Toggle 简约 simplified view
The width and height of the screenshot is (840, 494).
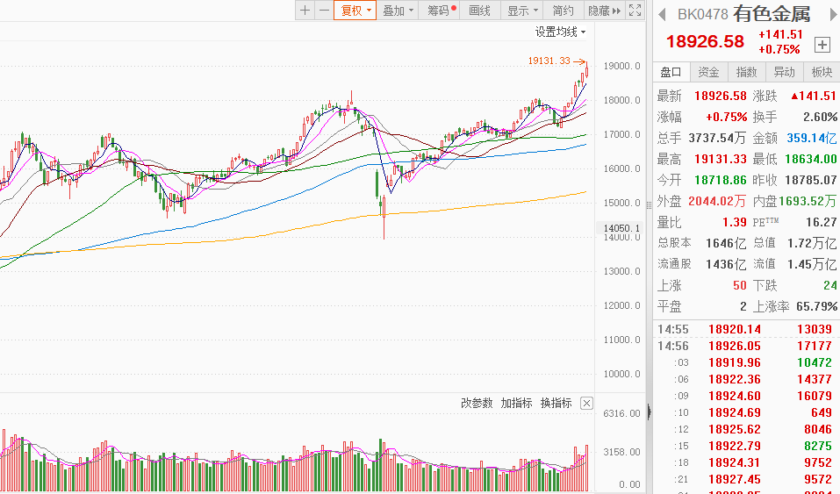coord(563,11)
